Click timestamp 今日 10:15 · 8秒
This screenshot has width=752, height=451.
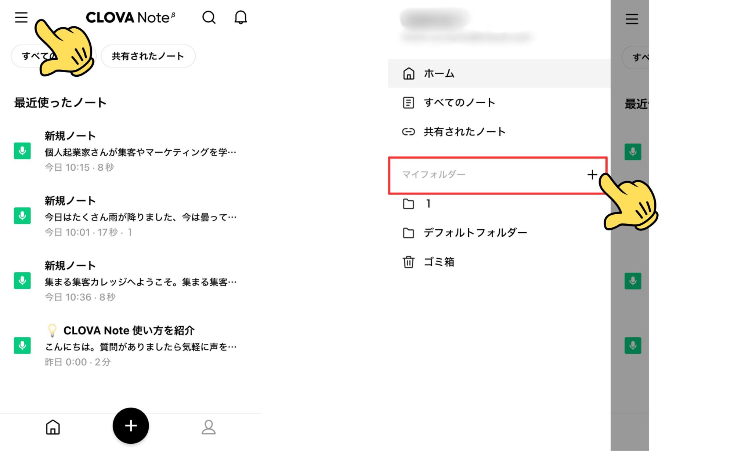click(79, 167)
